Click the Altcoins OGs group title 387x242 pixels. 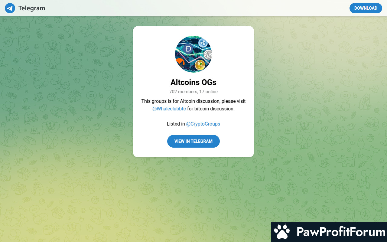[x=193, y=82]
